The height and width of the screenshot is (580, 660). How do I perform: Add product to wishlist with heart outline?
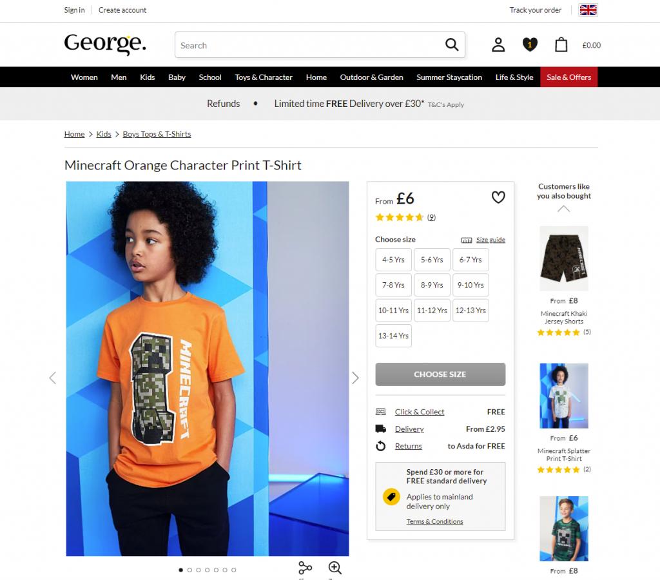[498, 197]
